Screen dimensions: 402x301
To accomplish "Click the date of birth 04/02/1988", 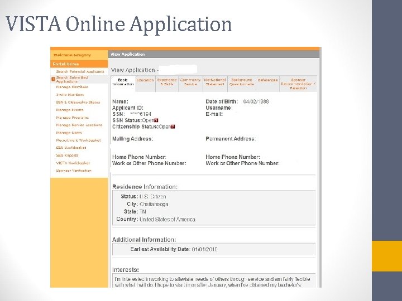I will coord(256,101).
